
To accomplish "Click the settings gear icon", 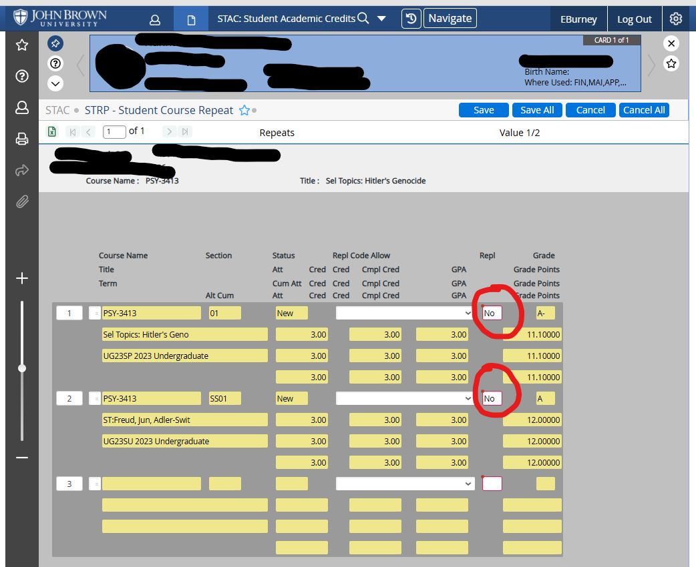I will click(x=675, y=19).
